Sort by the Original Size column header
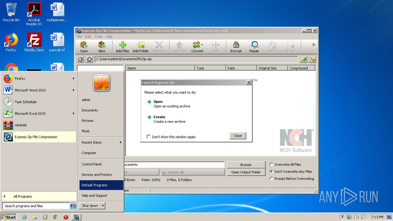 pyautogui.click(x=272, y=68)
